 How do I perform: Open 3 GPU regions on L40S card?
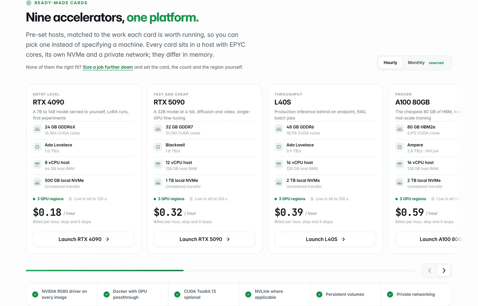point(292,199)
